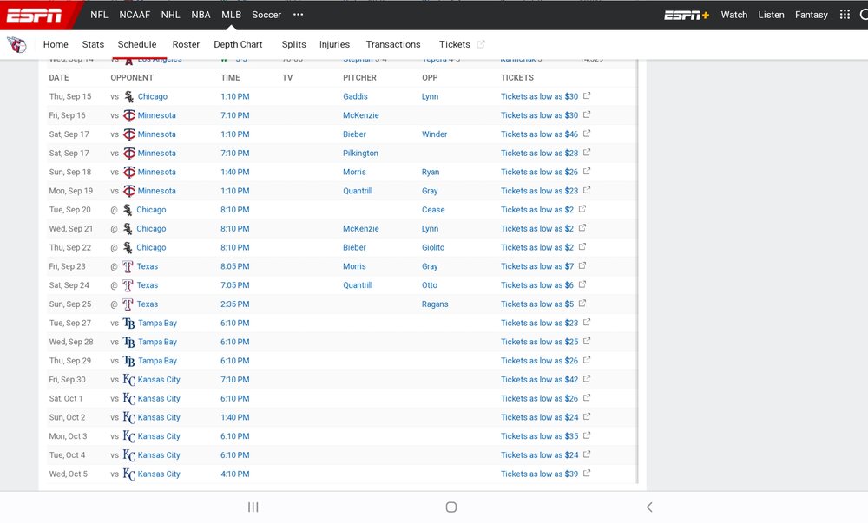The height and width of the screenshot is (523, 868).
Task: Open Tickets as low as $46 link
Action: (539, 134)
